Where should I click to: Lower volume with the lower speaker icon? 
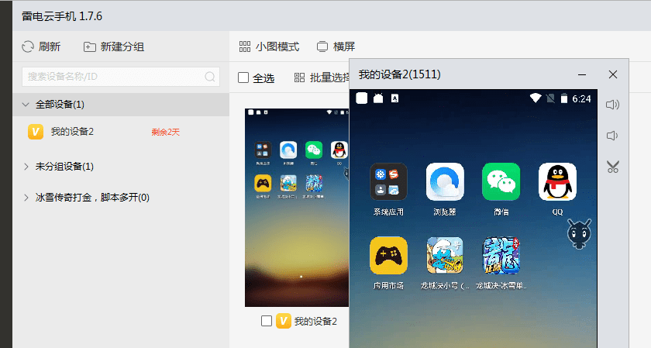612,136
